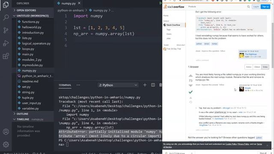The width and height of the screenshot is (274, 154).
Task: Open the Manage gear icon
Action: [x=6, y=145]
